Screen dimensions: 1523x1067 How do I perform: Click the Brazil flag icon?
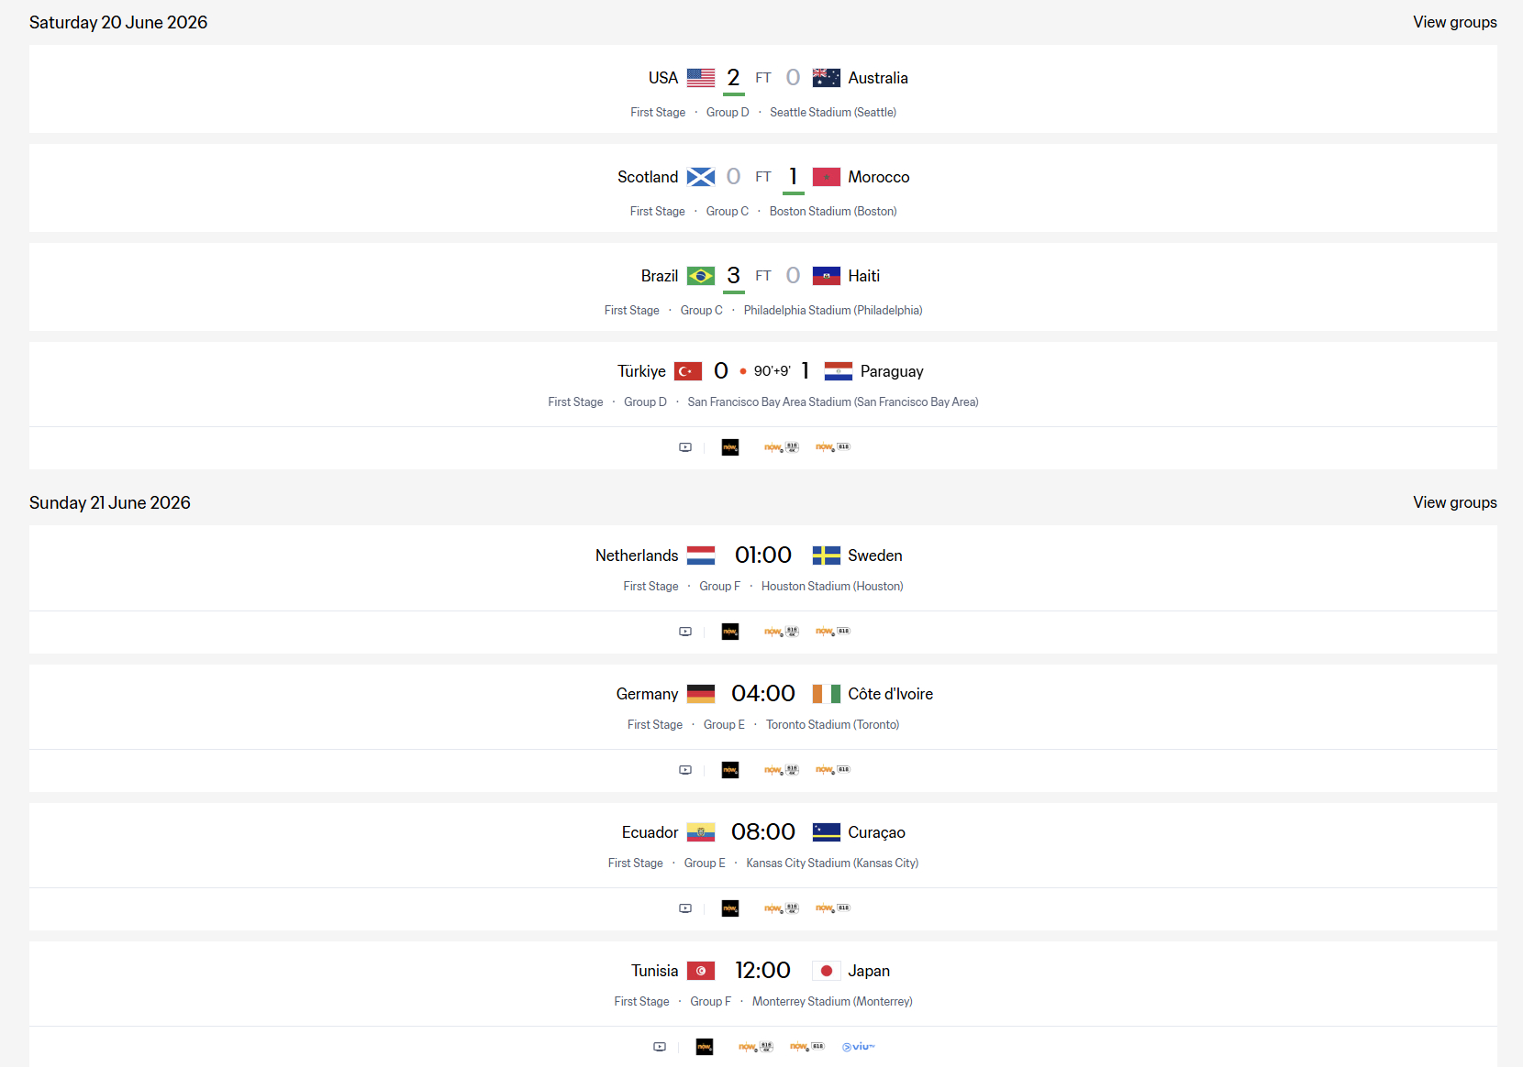tap(701, 276)
